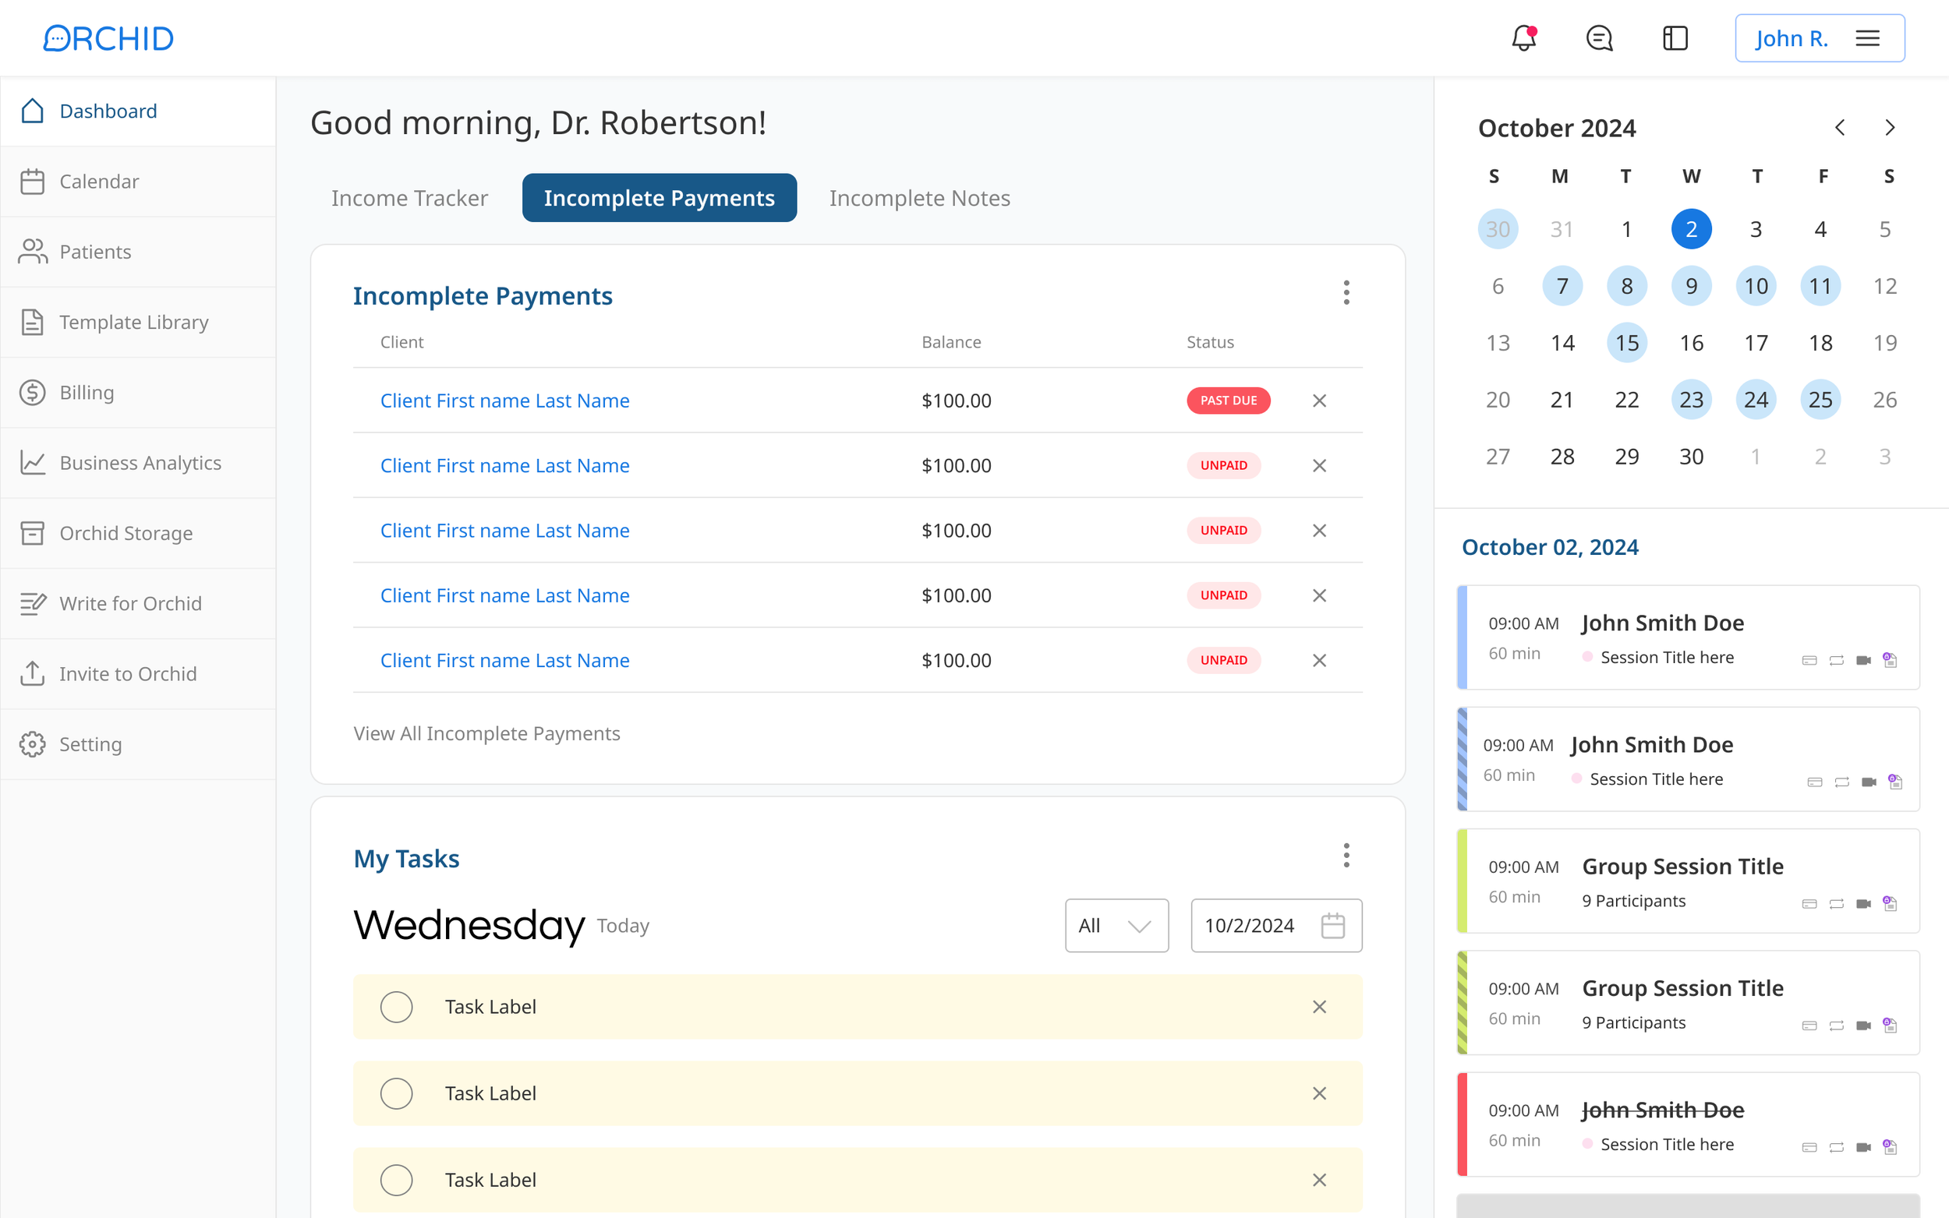Open the John R. user menu
This screenshot has height=1218, width=1949.
1819,38
